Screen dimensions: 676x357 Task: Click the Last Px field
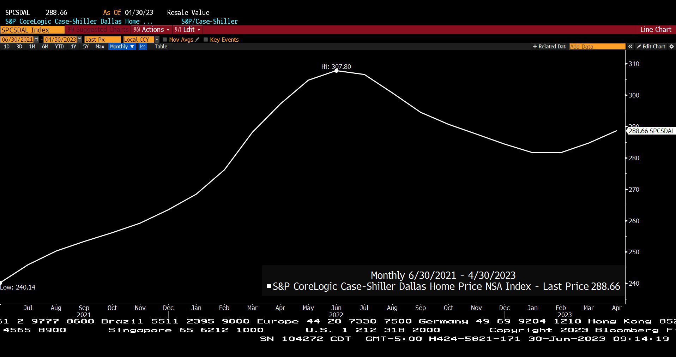[102, 40]
